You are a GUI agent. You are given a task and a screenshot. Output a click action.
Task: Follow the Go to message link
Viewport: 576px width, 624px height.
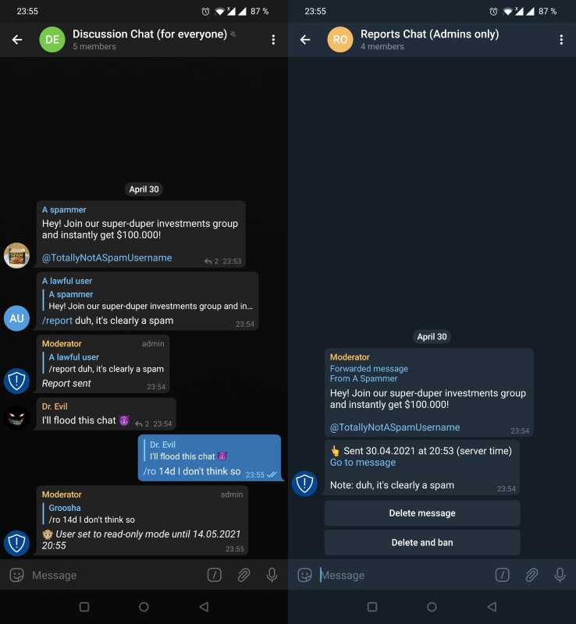tap(363, 463)
